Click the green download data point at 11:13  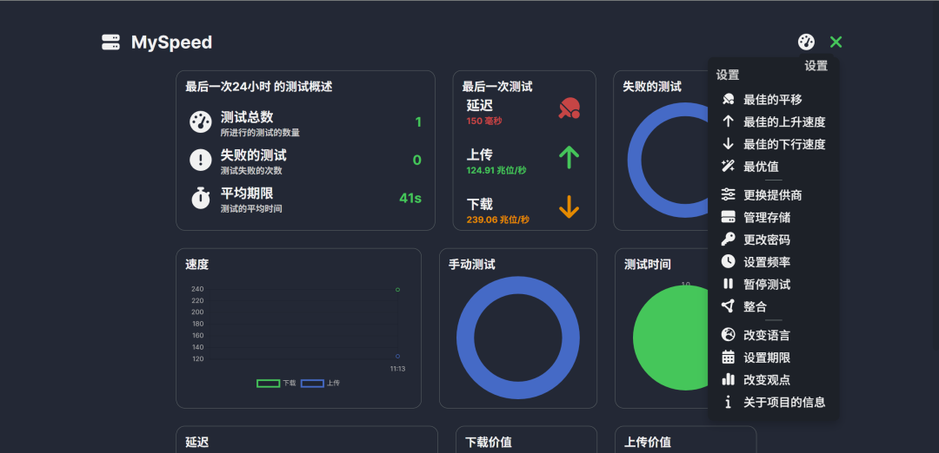click(x=397, y=290)
